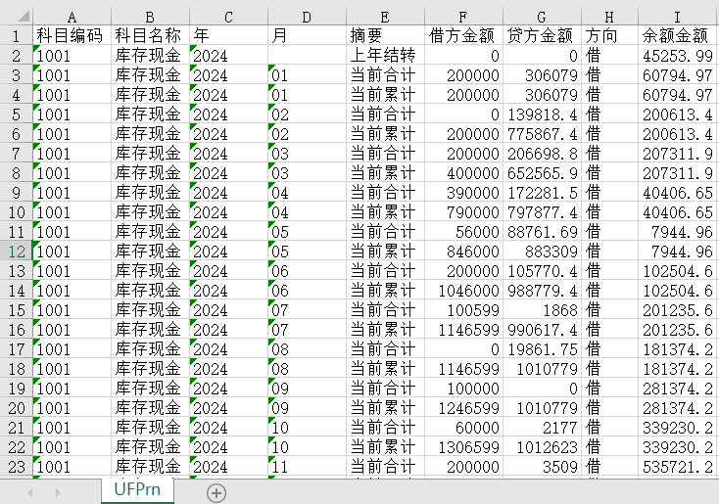Select column E header
Image resolution: width=719 pixels, height=504 pixels.
[x=386, y=17]
